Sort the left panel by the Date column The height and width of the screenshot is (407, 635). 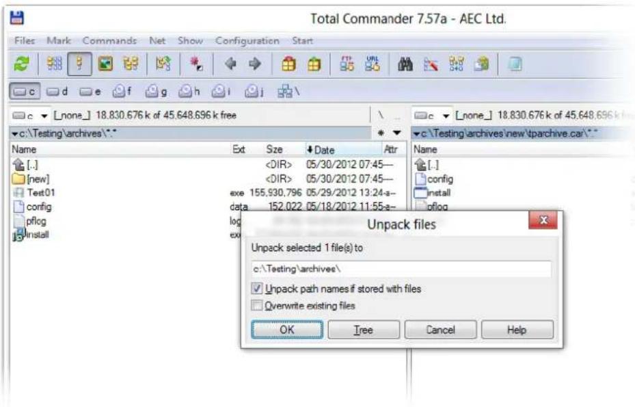(342, 150)
